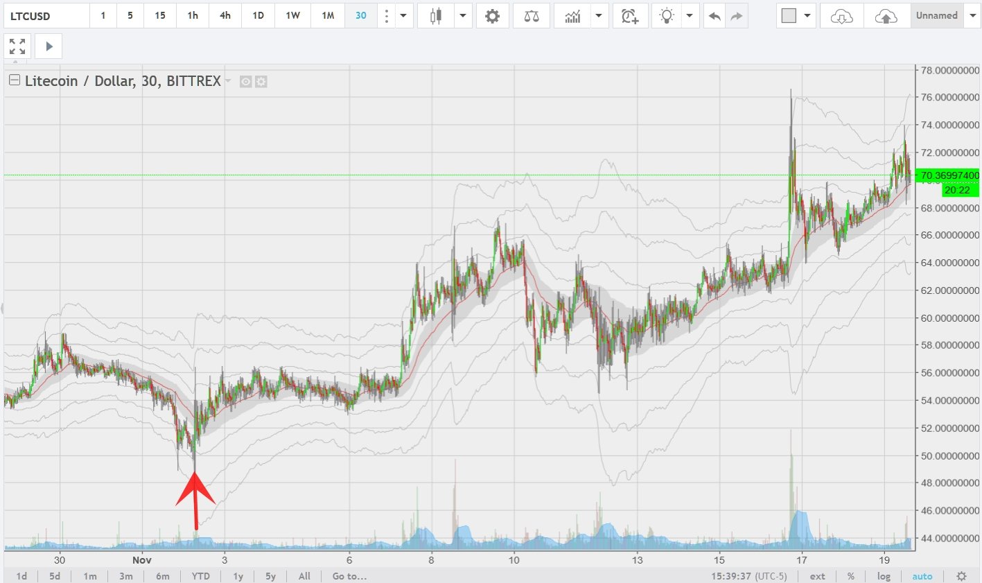The width and height of the screenshot is (982, 583).
Task: Toggle fullscreen mode with arrows icon
Action: [17, 46]
